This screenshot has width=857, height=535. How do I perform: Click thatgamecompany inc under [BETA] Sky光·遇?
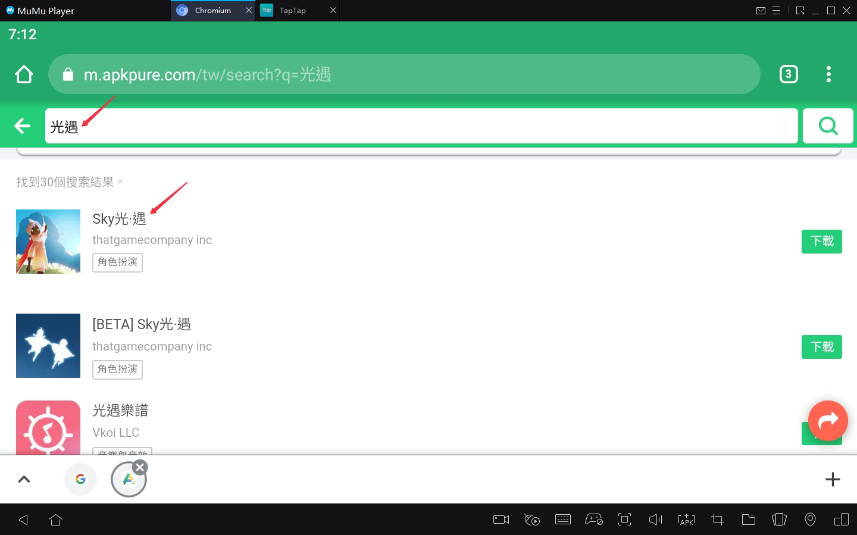click(152, 346)
